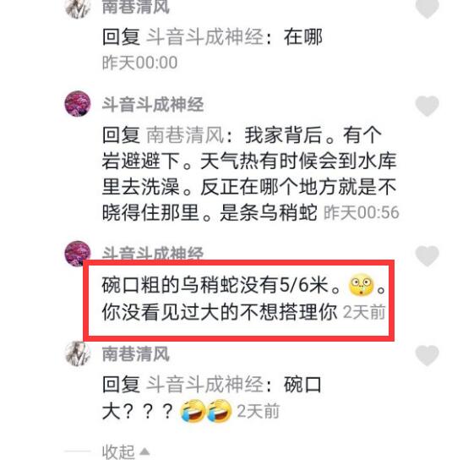Open 南巷清风 avatar at the top edge

point(78,8)
